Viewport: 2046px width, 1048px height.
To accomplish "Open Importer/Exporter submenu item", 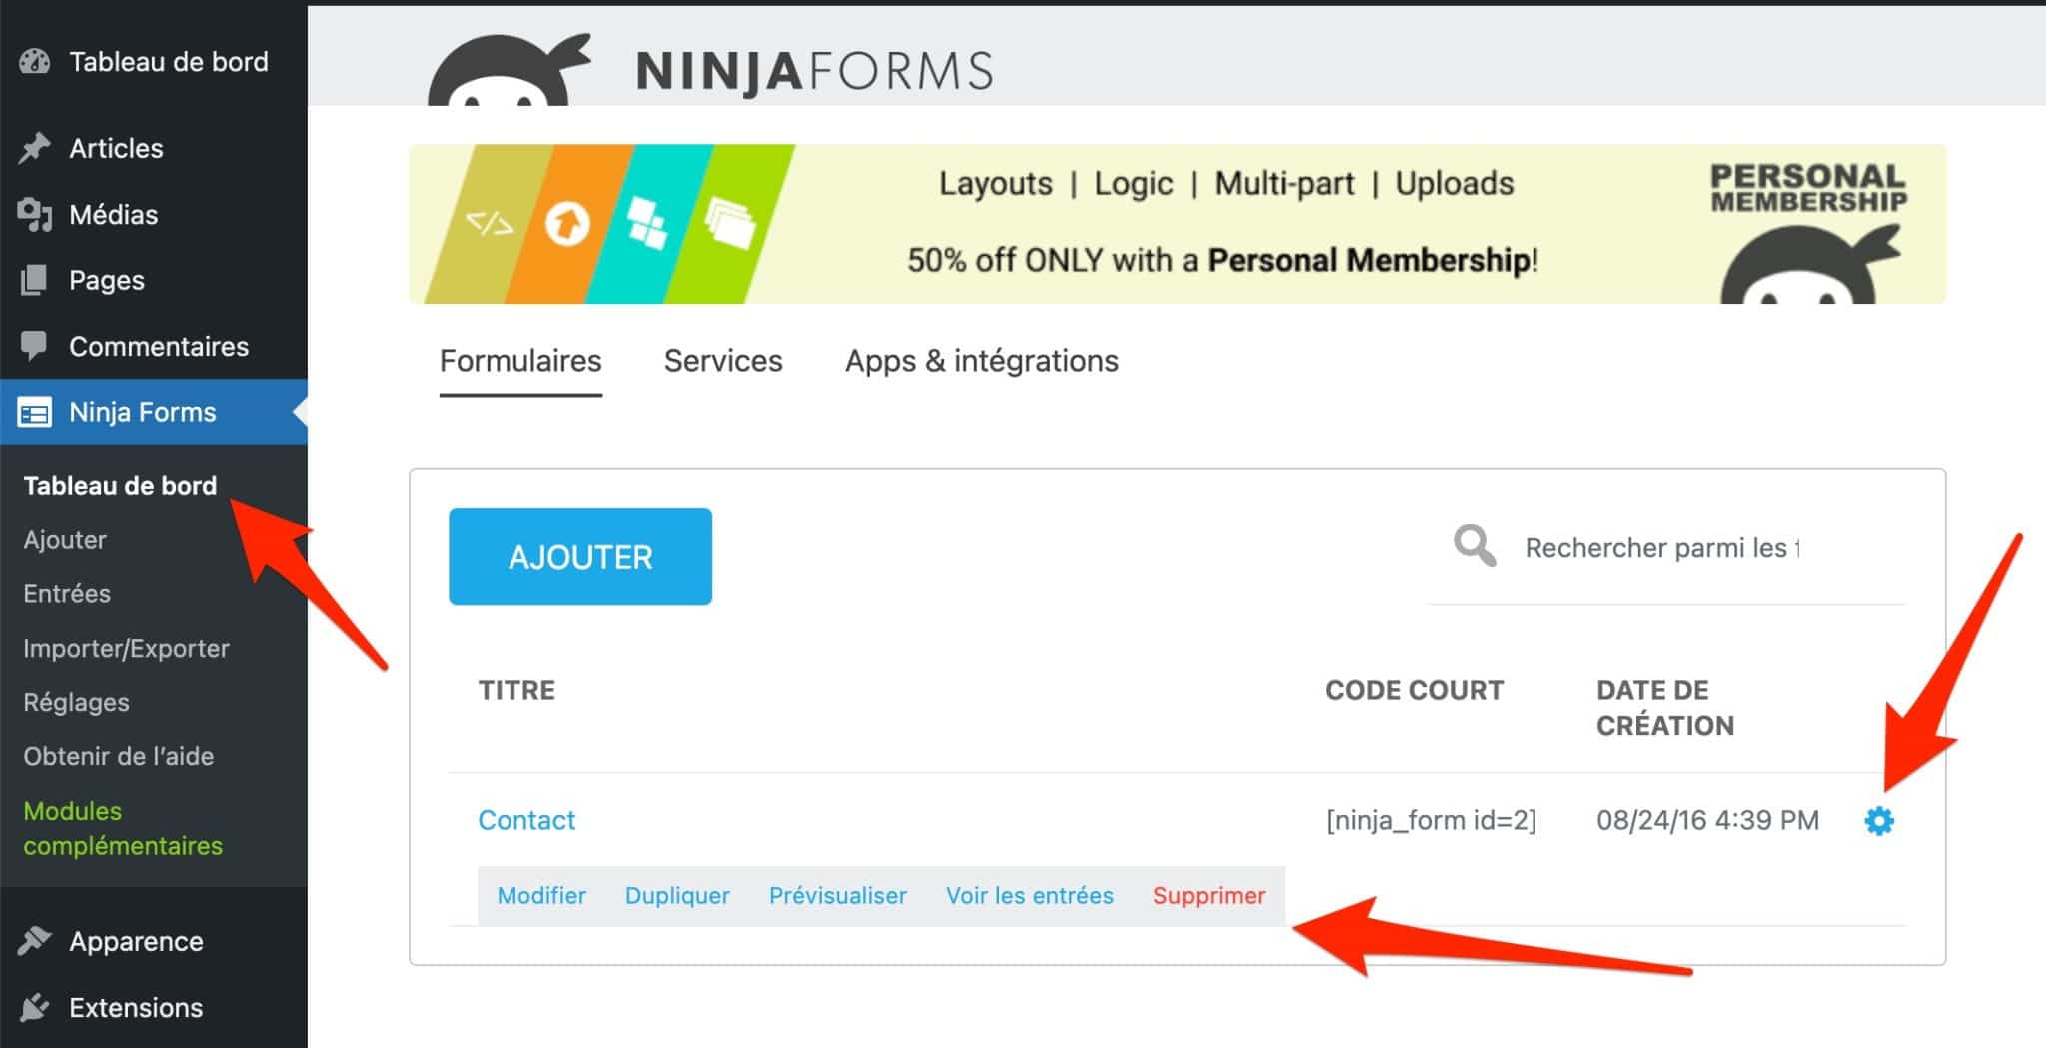I will pos(126,649).
